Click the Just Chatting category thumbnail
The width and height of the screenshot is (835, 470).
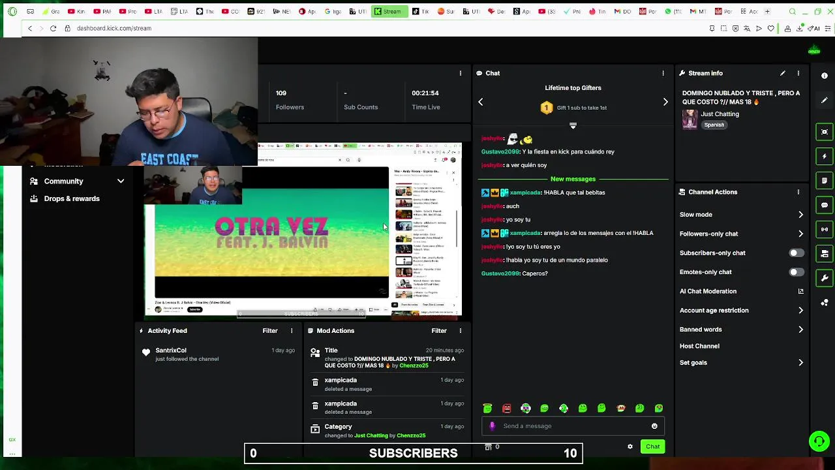coord(690,120)
